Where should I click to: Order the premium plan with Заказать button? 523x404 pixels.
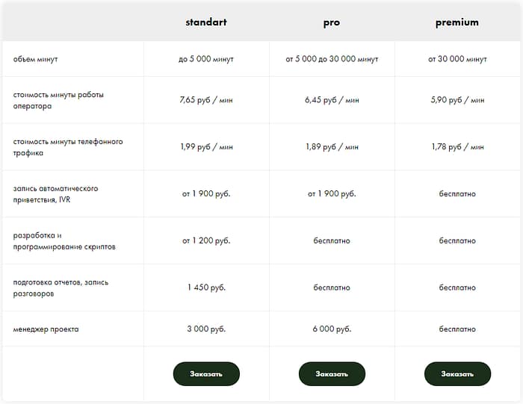(457, 373)
